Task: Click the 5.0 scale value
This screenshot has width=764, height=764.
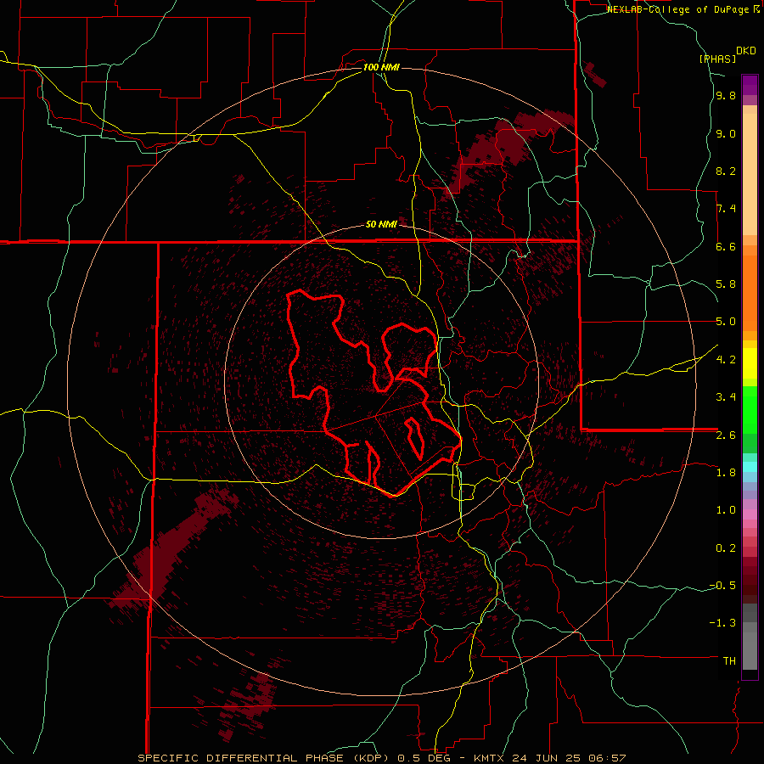Action: (726, 322)
